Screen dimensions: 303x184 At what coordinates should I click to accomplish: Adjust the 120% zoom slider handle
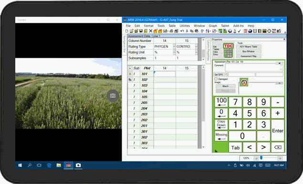point(261,158)
